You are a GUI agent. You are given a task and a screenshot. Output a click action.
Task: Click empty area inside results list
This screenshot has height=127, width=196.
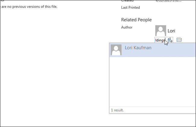coord(152,81)
